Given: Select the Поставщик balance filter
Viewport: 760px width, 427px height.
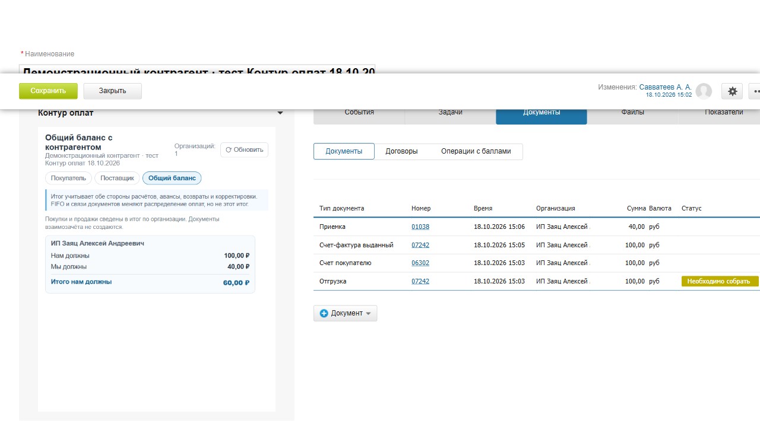Looking at the screenshot, I should (117, 178).
